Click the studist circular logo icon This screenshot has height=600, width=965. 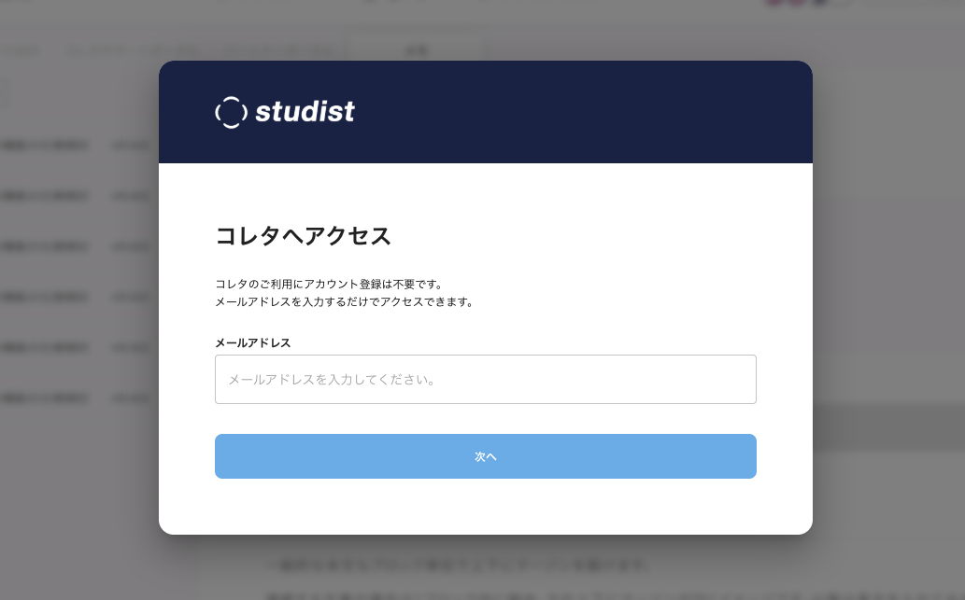point(232,113)
